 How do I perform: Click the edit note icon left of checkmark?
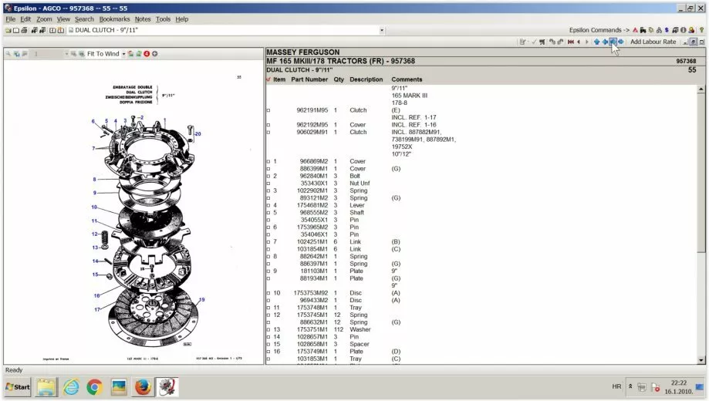(523, 42)
